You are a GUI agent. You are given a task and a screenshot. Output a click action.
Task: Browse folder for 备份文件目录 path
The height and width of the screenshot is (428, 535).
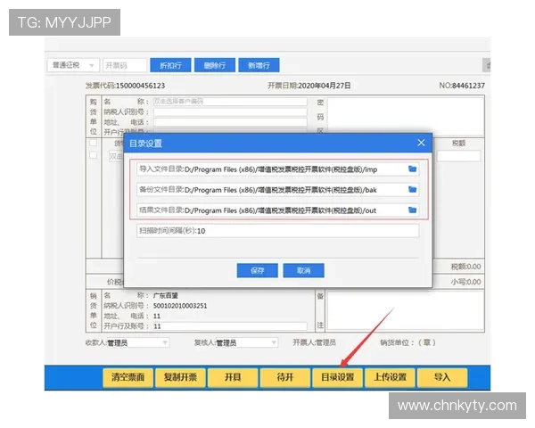click(412, 189)
